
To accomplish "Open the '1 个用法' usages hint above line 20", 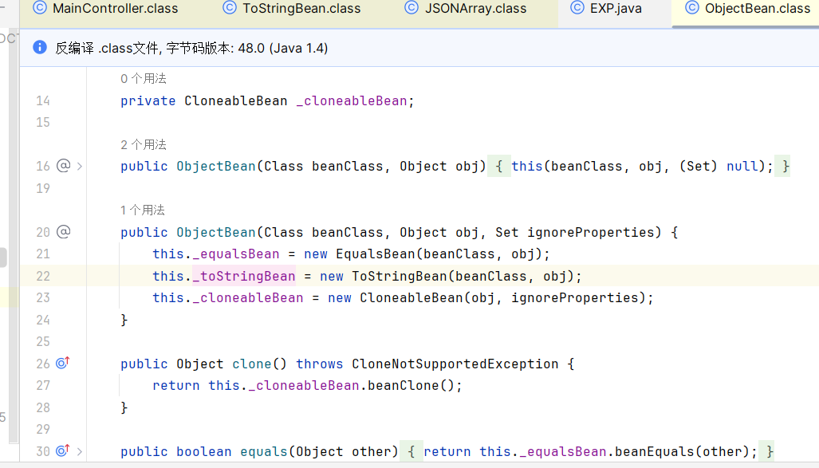I will point(143,210).
